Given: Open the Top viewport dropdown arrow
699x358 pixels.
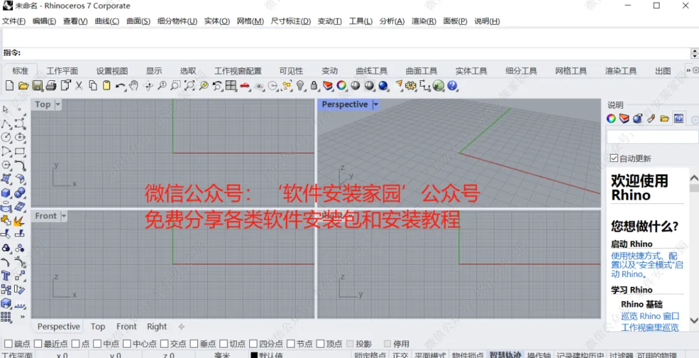Looking at the screenshot, I should tap(58, 105).
